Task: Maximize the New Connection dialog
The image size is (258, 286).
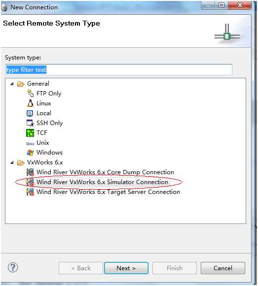Action: [221, 5]
